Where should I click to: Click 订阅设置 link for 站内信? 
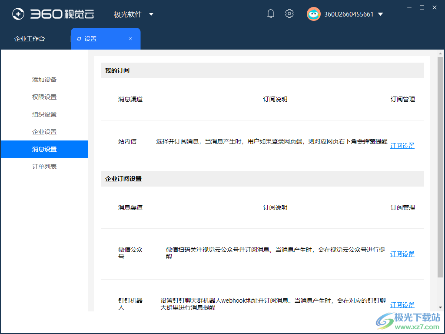[402, 146]
